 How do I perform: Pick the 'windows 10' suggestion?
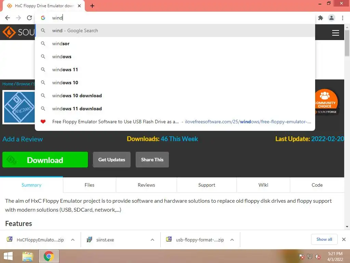point(175,83)
